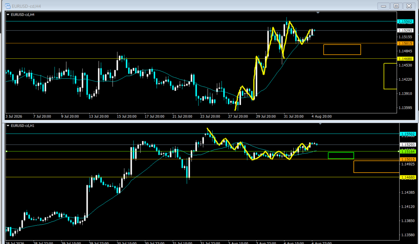
Task: Select the yellow rectangle object on H4 chart
Action: coord(390,76)
